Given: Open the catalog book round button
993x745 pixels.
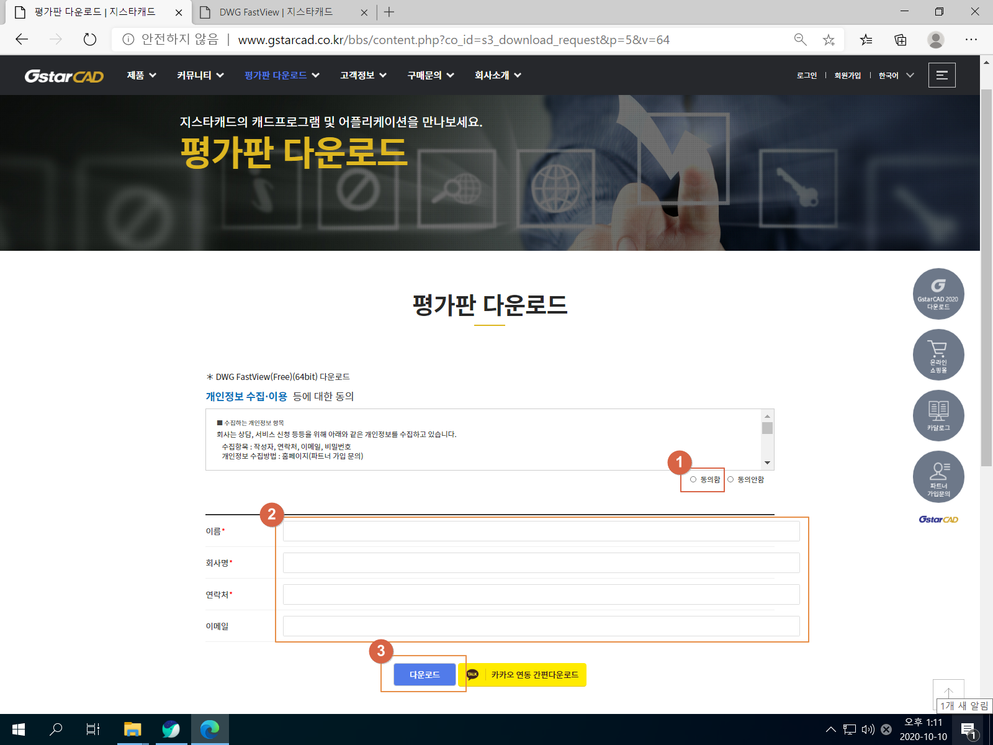Looking at the screenshot, I should tap(938, 415).
